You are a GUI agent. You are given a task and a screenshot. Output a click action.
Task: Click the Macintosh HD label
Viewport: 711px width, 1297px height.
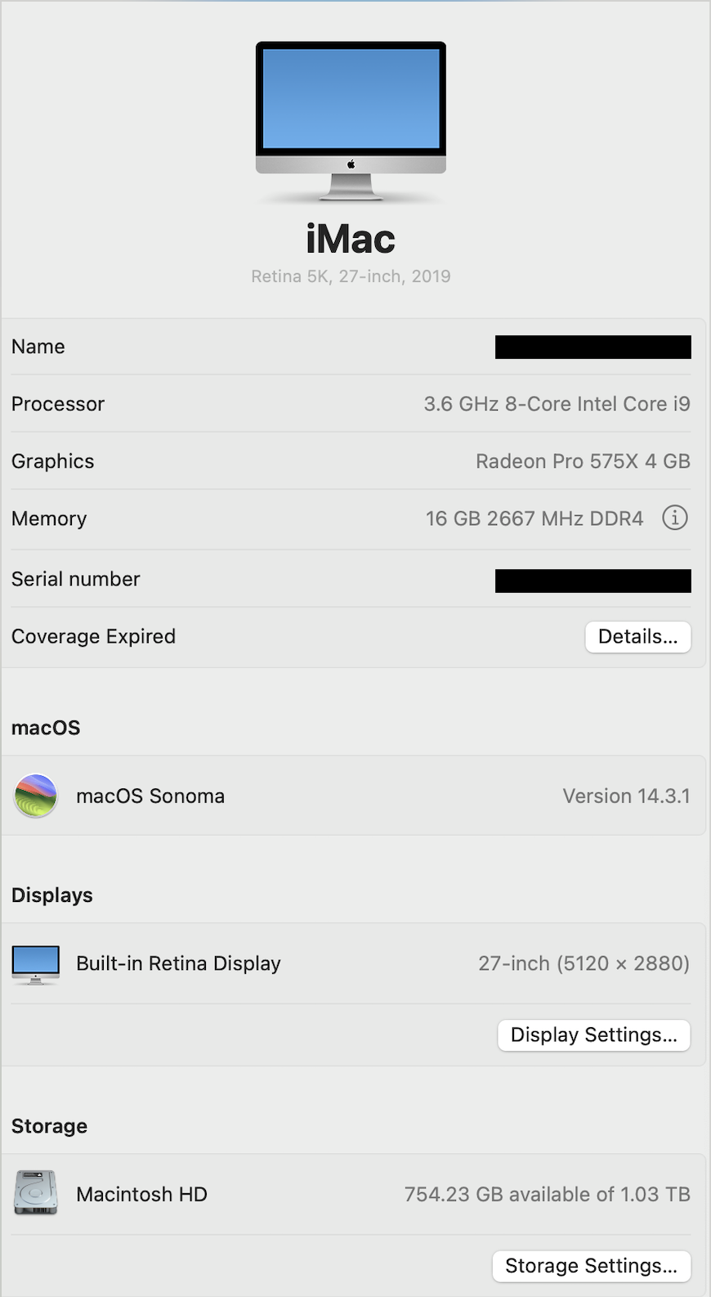(x=141, y=1194)
